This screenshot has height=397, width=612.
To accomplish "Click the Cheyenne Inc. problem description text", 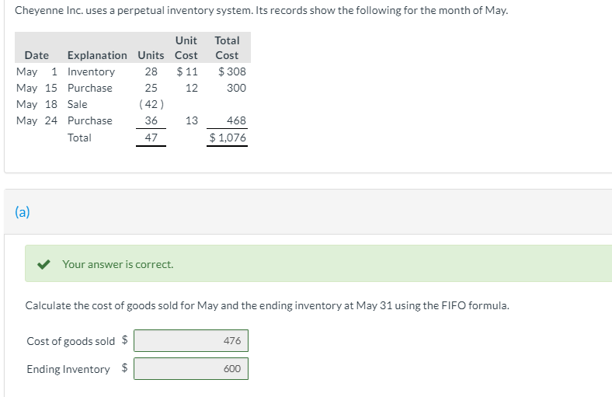I will [262, 12].
